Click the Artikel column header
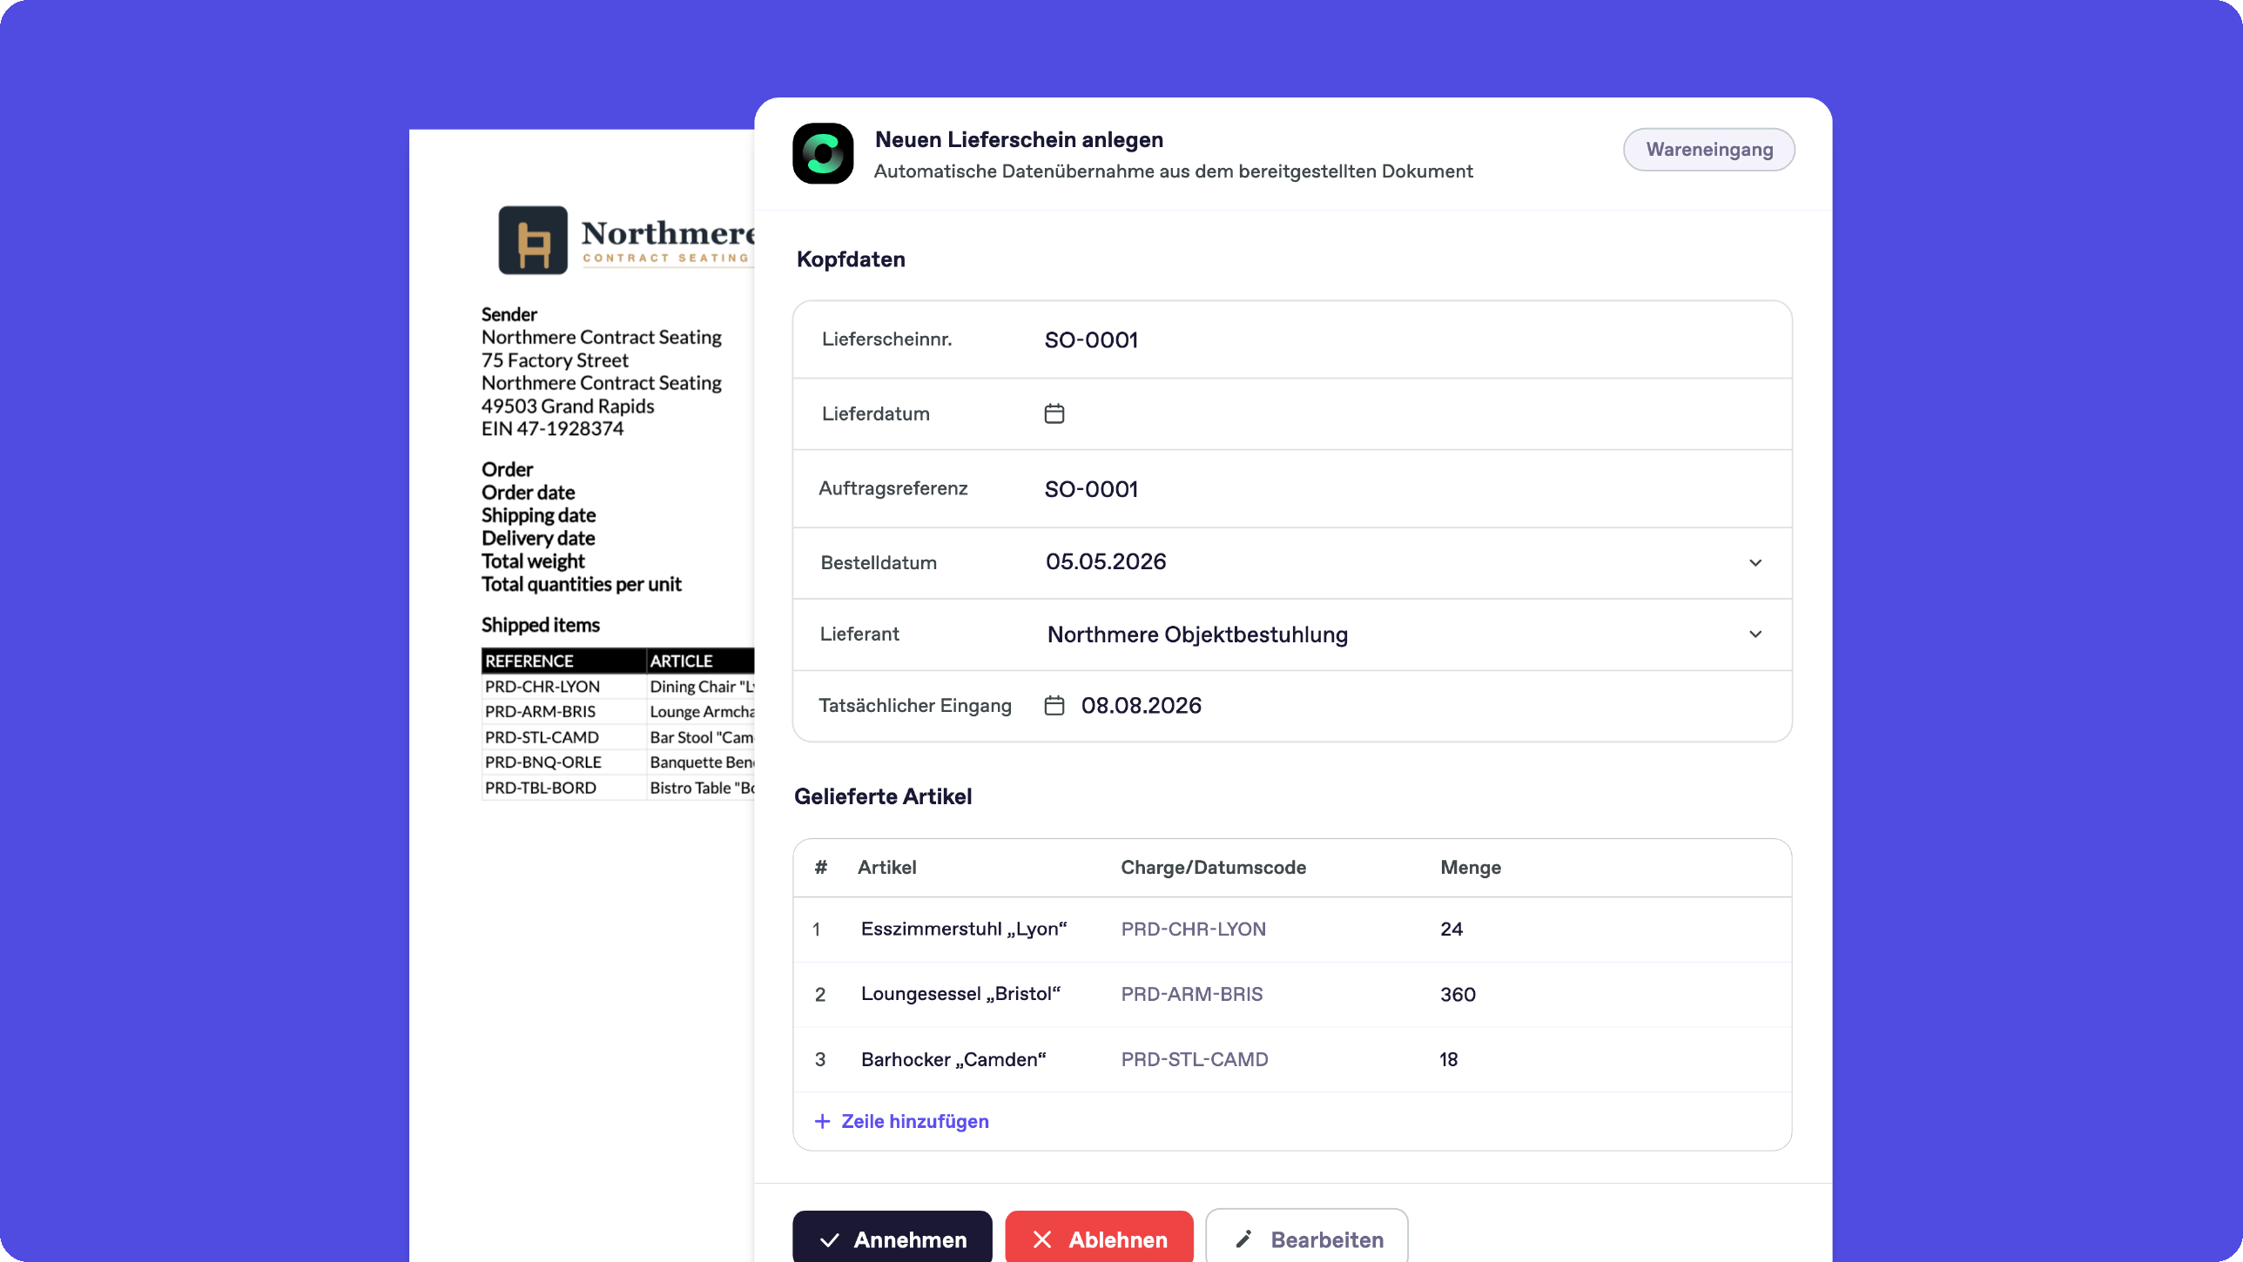2243x1262 pixels. pos(886,867)
